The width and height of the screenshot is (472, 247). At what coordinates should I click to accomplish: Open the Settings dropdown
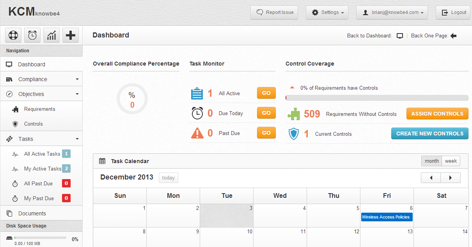click(x=327, y=12)
